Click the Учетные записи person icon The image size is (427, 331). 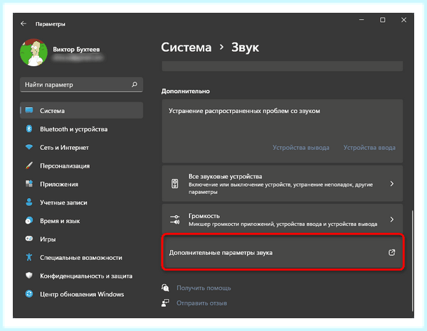[29, 202]
